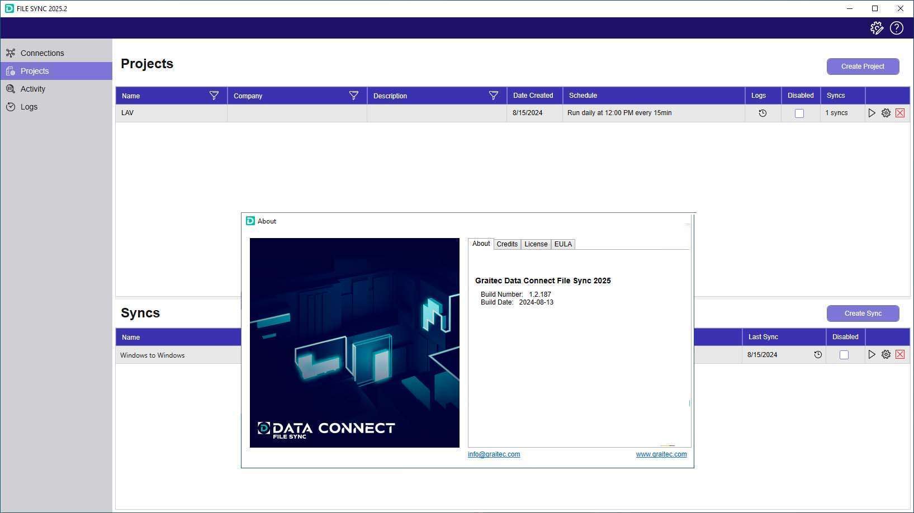Click the Create Project button
Viewport: 914px width, 513px height.
[863, 66]
